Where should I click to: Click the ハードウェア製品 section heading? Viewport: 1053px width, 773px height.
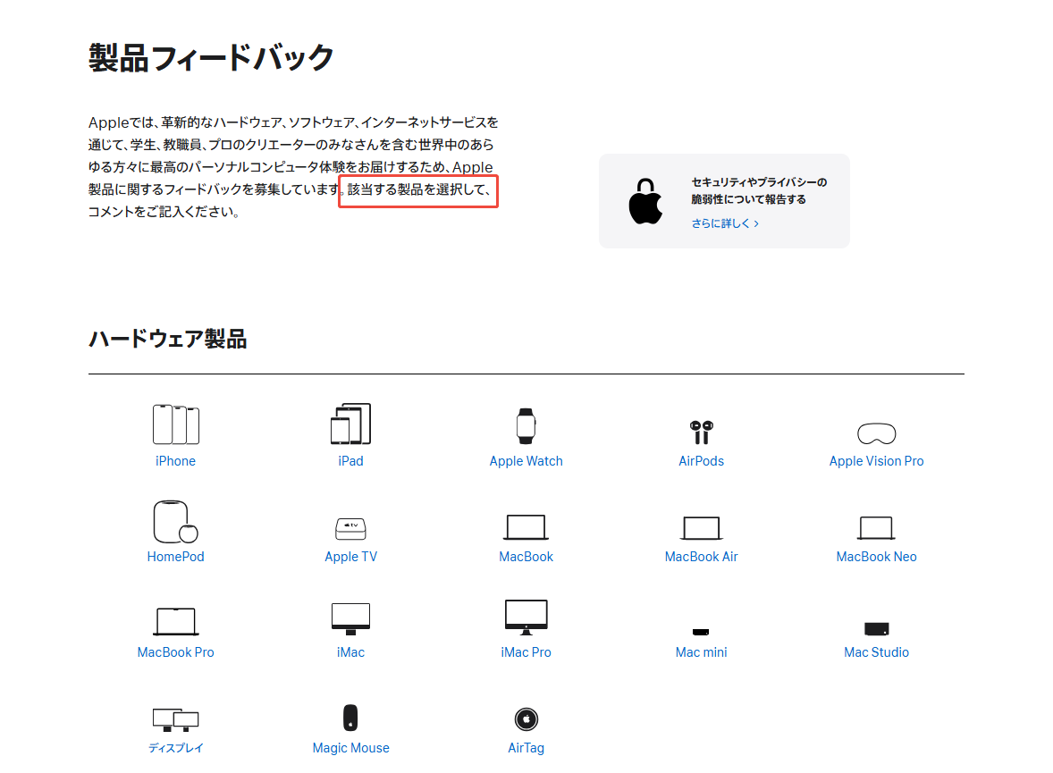[168, 339]
